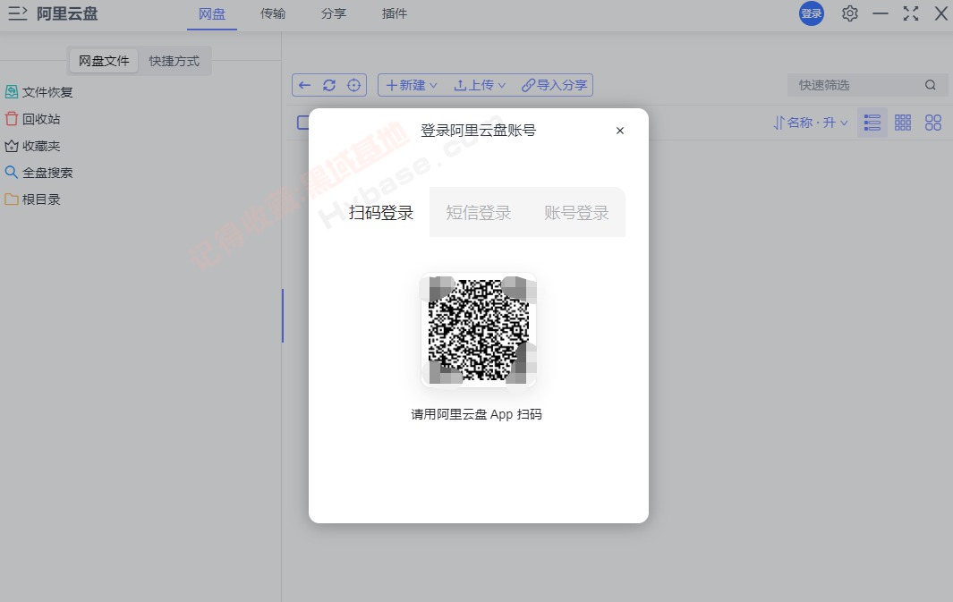Toggle fullscreen for the 阿里云盘 window
This screenshot has height=602, width=953.
910,13
